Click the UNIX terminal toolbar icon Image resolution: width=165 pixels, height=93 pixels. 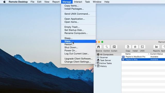[x=142, y=47]
